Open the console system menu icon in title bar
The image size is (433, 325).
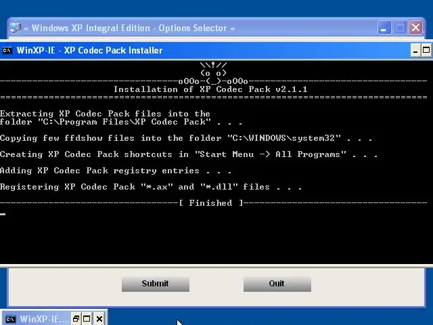click(x=7, y=51)
